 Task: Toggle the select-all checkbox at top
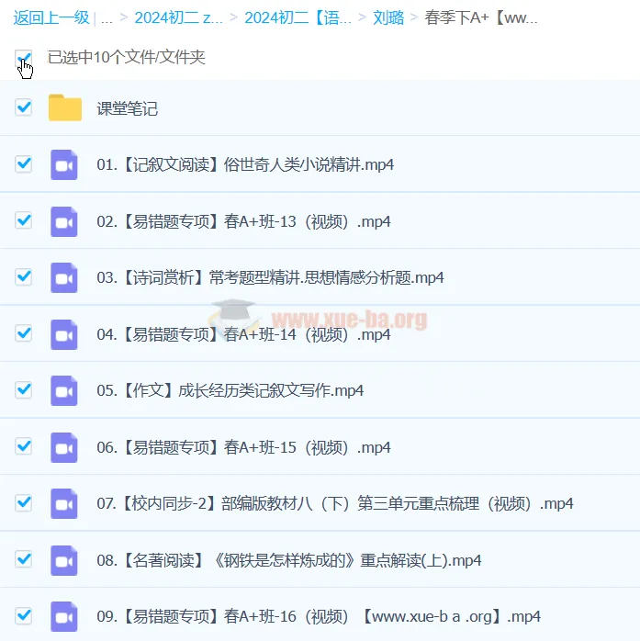coord(24,59)
